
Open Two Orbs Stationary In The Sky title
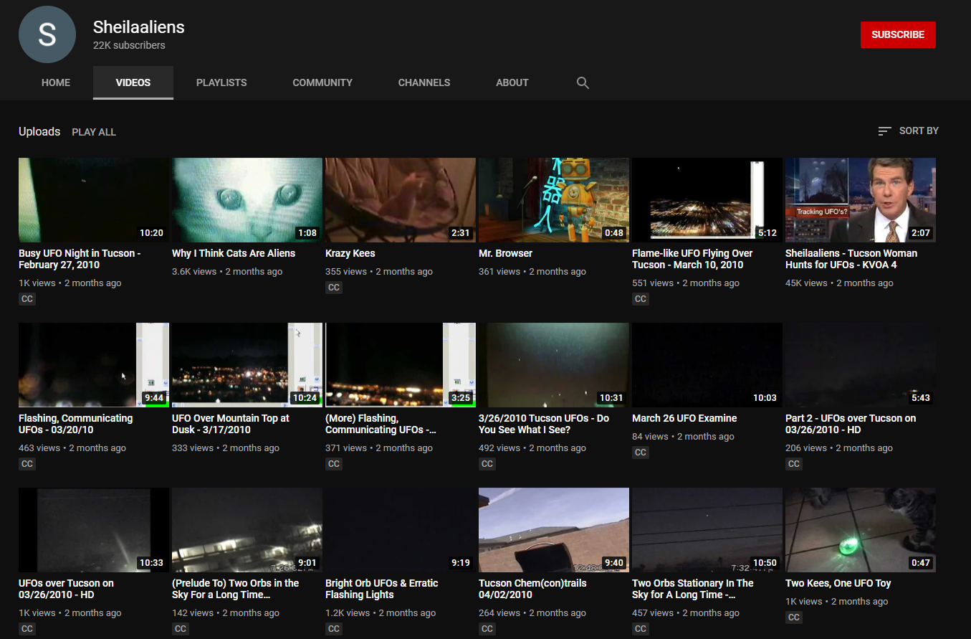pyautogui.click(x=693, y=589)
